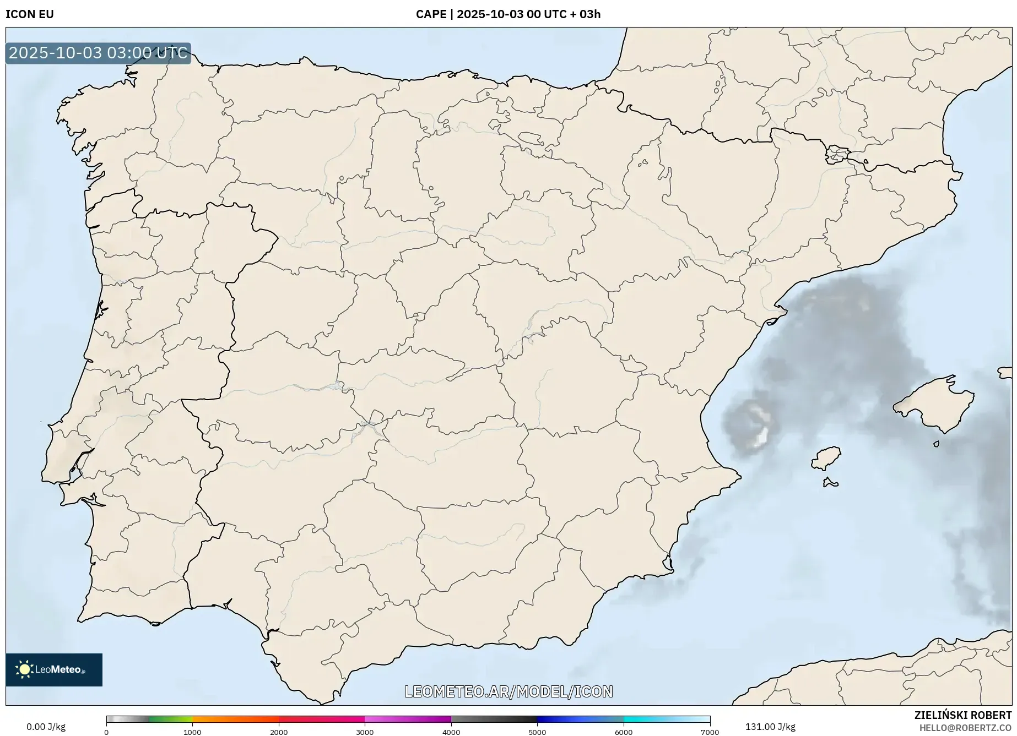Screen dimensions: 1017x736
Task: Click Formentera island south of Ibiza
Action: (x=830, y=483)
